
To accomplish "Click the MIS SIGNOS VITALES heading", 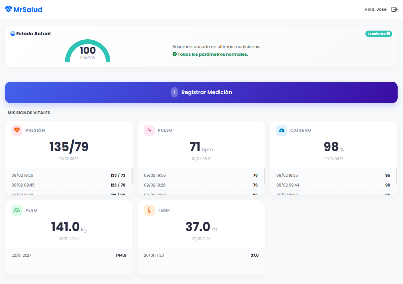I will click(x=29, y=113).
